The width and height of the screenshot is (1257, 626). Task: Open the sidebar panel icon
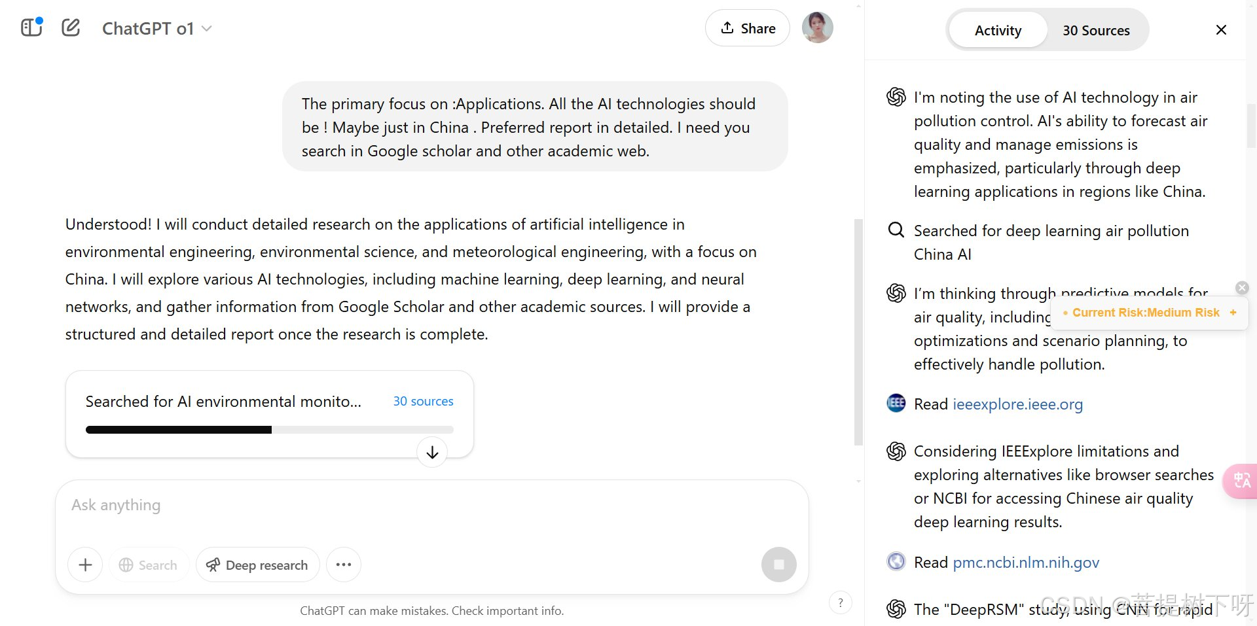click(x=31, y=27)
